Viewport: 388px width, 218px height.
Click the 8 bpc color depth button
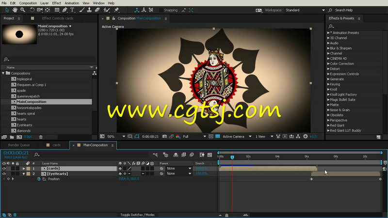click(28, 137)
